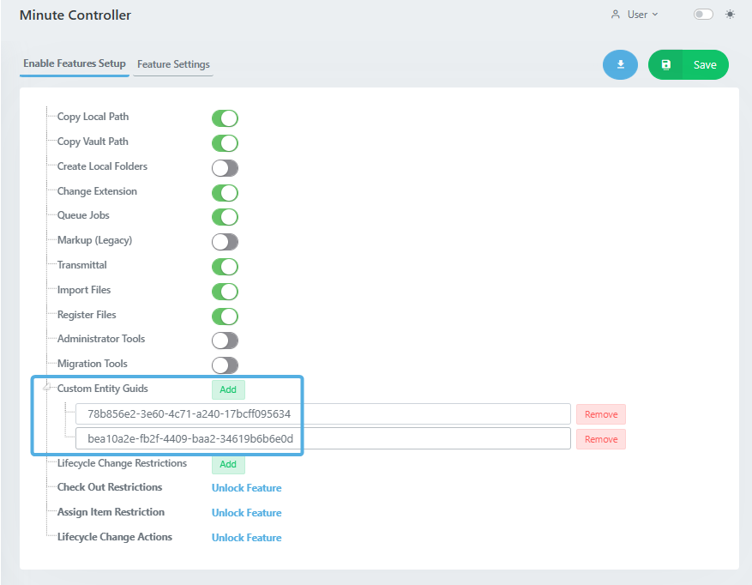Remove the first GUID entry

(x=600, y=413)
